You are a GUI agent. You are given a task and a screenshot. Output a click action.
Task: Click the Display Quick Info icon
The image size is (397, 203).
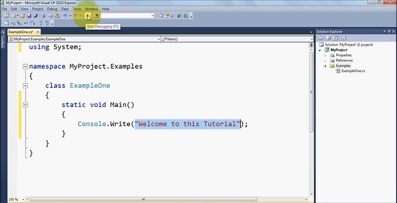point(19,23)
